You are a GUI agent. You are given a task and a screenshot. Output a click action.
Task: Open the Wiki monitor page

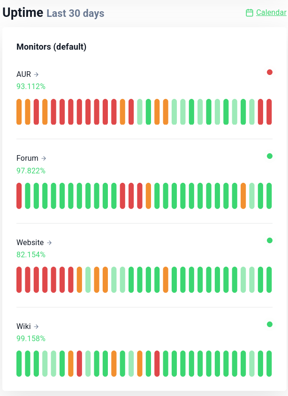pos(23,326)
